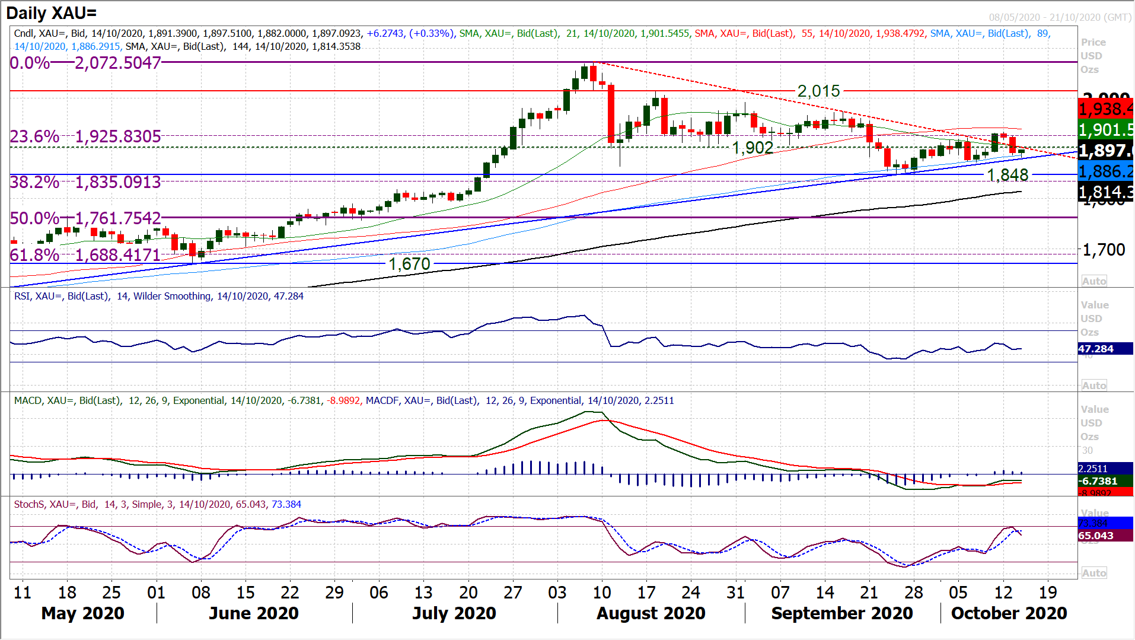
Task: Click the Auto button in RSI panel
Action: pos(1094,386)
